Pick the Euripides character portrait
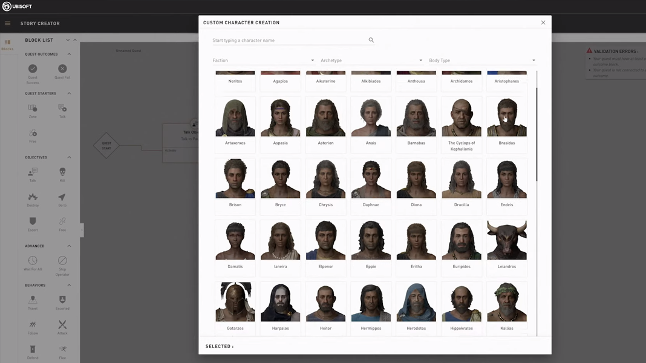 462,240
